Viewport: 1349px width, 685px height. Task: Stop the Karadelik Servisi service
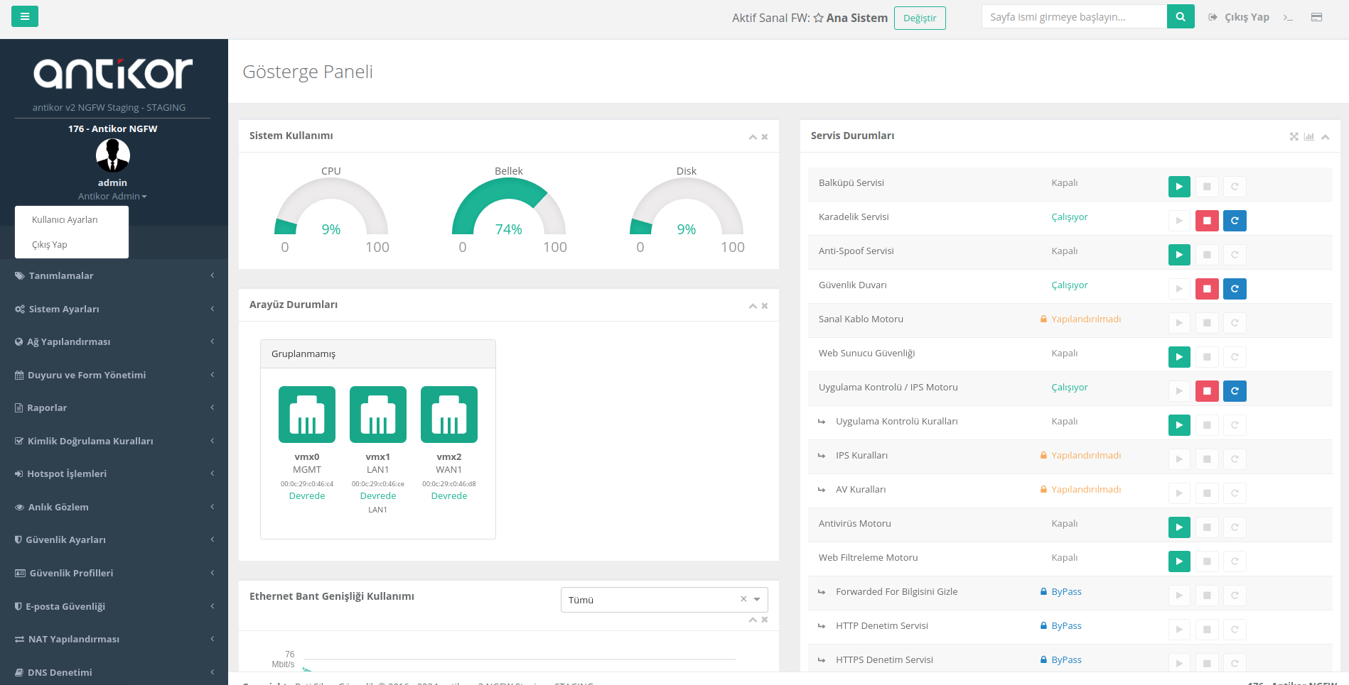pos(1207,221)
